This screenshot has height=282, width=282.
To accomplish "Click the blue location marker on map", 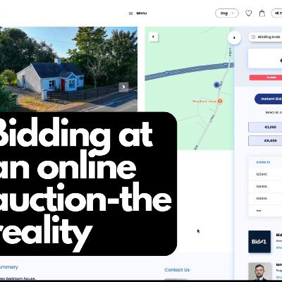I will click(x=216, y=85).
